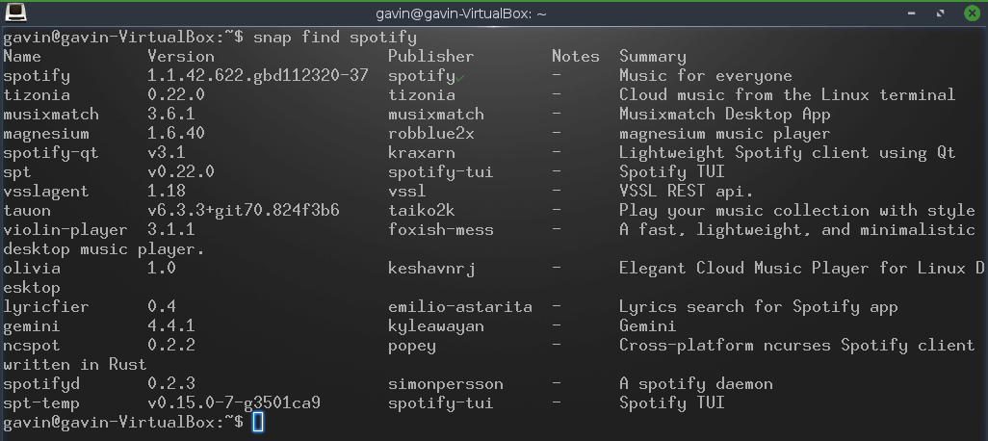Click the 'Summary' column header
Image resolution: width=988 pixels, height=441 pixels.
tap(653, 57)
